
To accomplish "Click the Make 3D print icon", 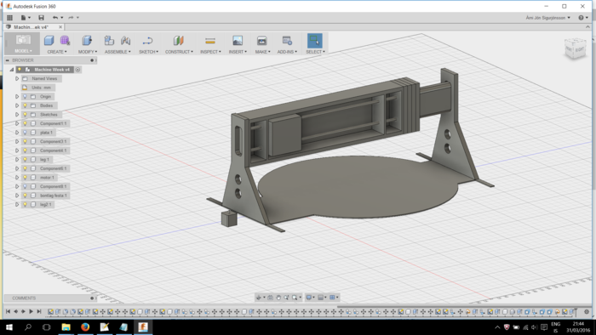I will [262, 41].
